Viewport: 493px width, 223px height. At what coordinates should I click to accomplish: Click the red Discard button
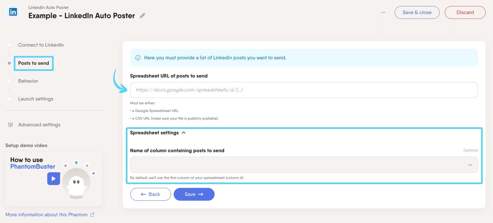click(x=465, y=12)
